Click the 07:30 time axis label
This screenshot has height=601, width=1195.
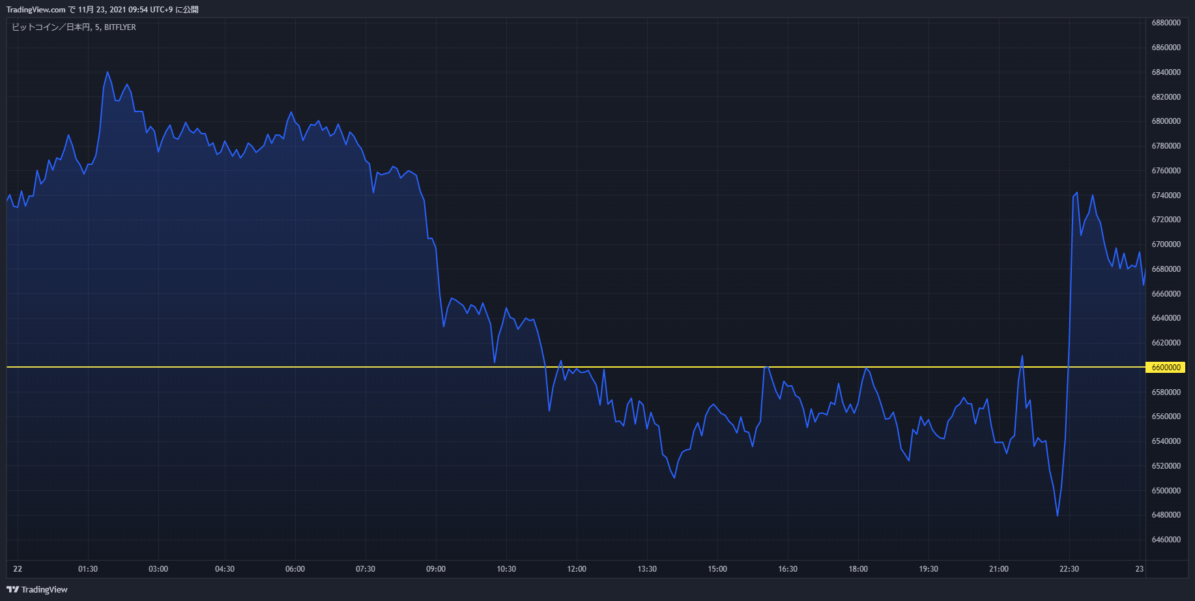pos(366,569)
